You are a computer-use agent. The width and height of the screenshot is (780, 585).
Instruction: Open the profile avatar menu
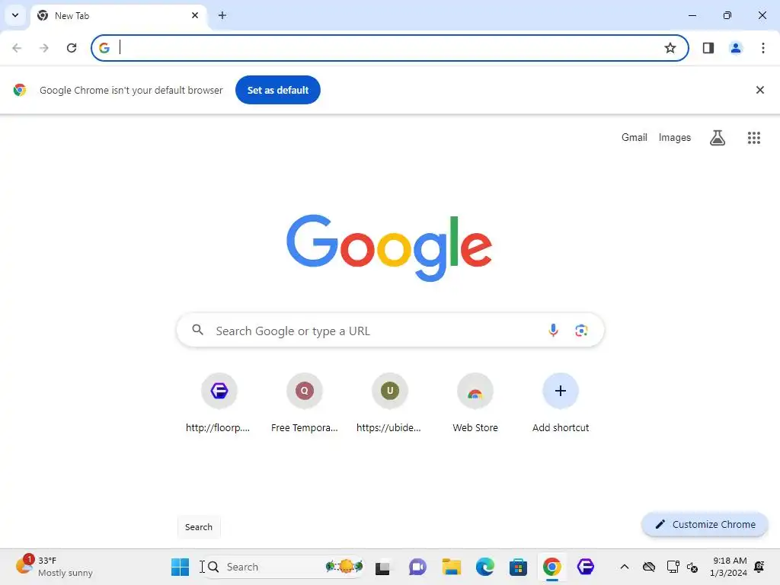tap(736, 48)
